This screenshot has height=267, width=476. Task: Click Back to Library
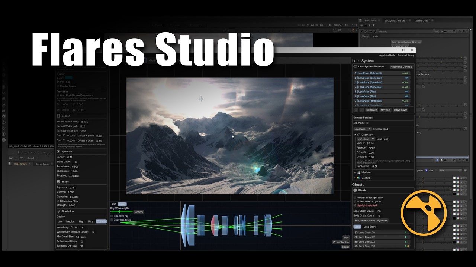point(406,55)
